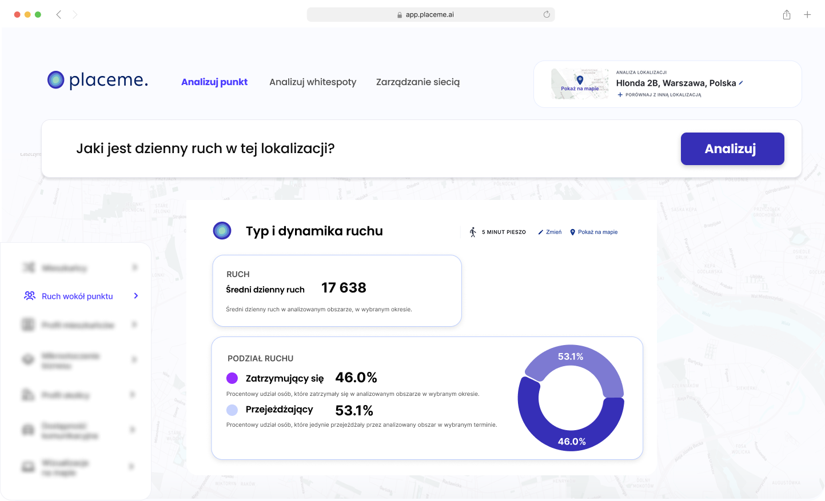The width and height of the screenshot is (825, 501).
Task: Open the Zarządzanie siecią tab
Action: [x=418, y=82]
